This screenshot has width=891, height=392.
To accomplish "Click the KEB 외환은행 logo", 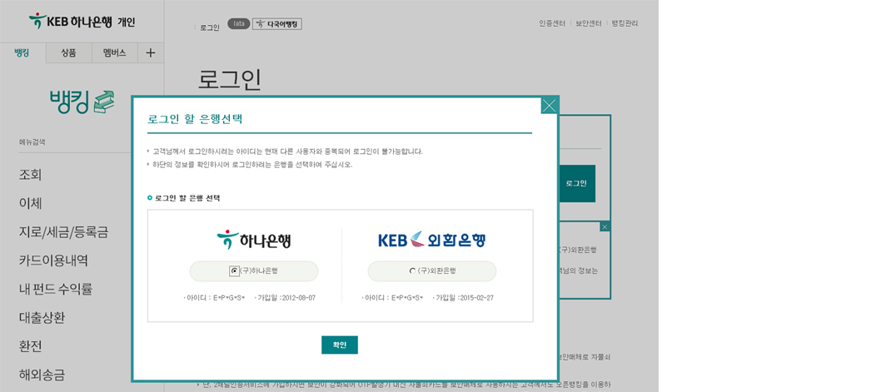I will pos(432,240).
